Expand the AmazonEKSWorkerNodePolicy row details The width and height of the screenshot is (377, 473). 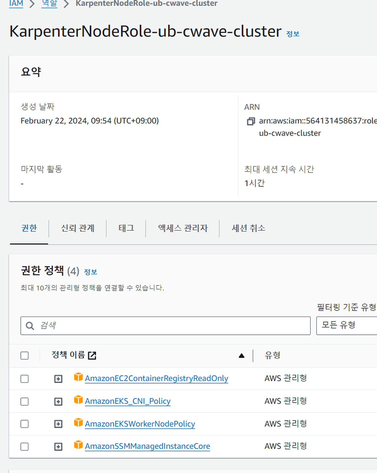[58, 424]
